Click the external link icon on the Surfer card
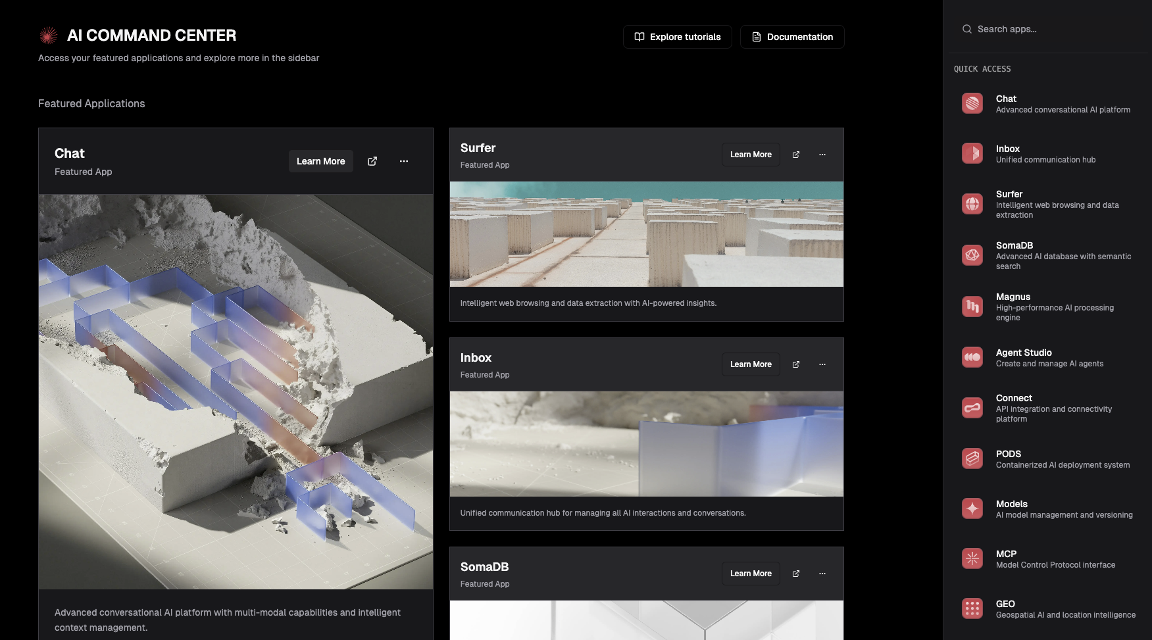Image resolution: width=1152 pixels, height=640 pixels. point(796,155)
